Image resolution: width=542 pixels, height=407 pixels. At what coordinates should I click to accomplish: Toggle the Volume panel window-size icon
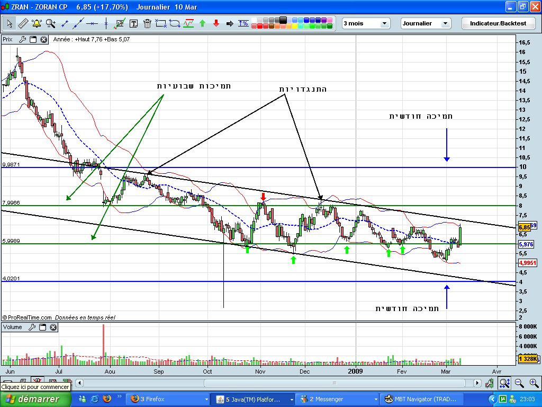point(42,327)
